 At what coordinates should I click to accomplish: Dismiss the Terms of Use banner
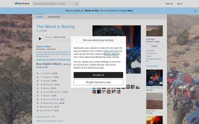195,11
